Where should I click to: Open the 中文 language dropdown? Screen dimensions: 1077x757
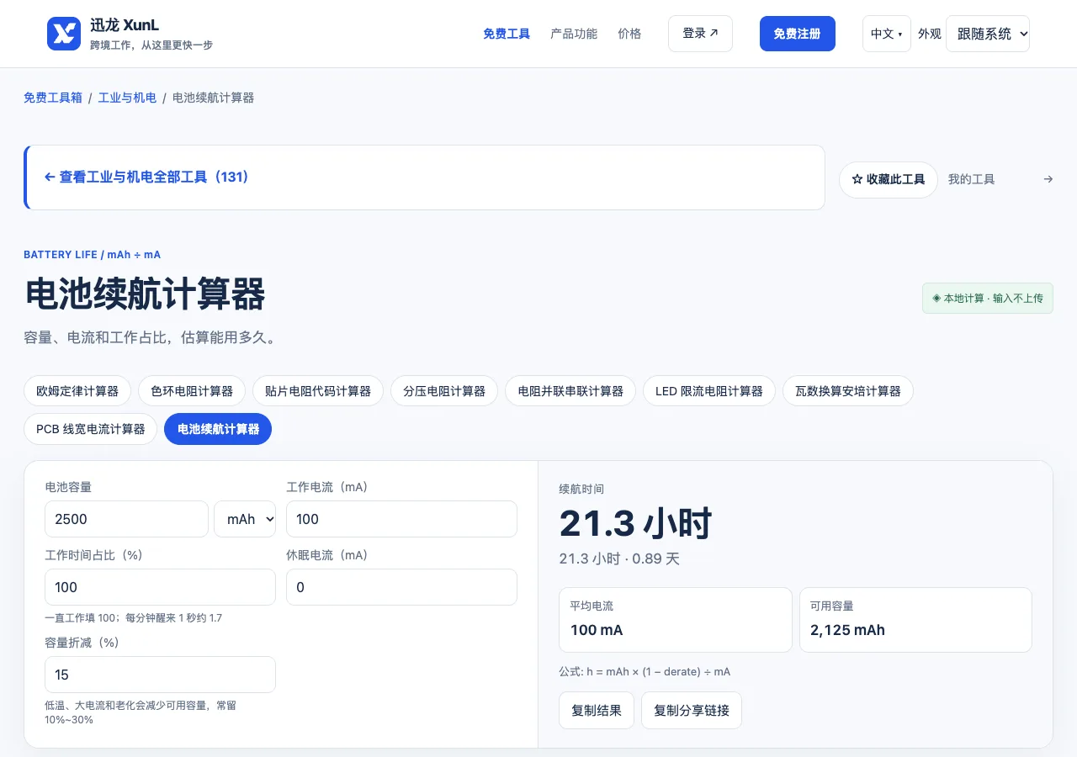coord(886,34)
